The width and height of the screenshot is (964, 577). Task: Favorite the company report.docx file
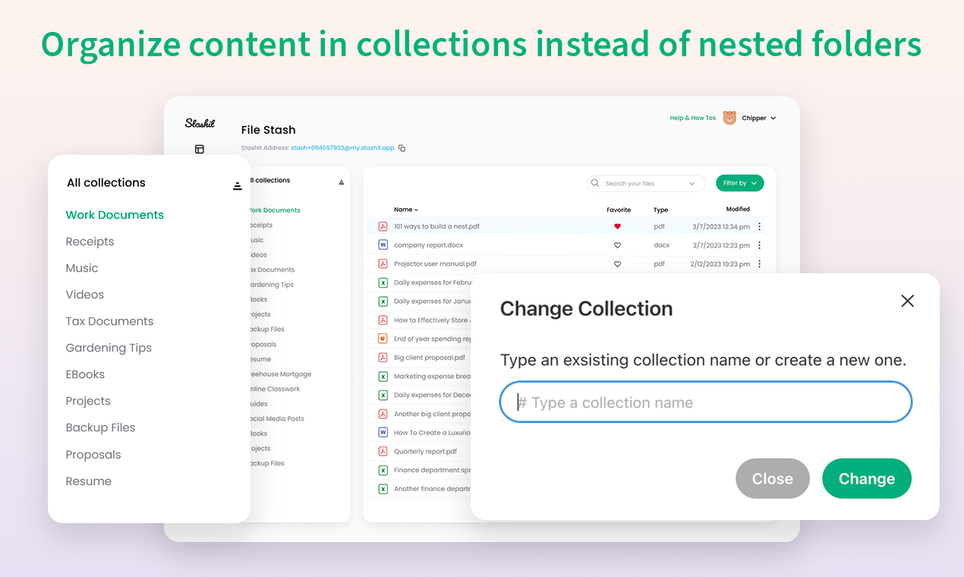[617, 245]
